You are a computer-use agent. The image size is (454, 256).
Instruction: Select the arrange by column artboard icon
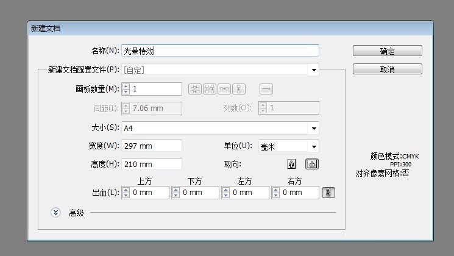click(x=239, y=89)
